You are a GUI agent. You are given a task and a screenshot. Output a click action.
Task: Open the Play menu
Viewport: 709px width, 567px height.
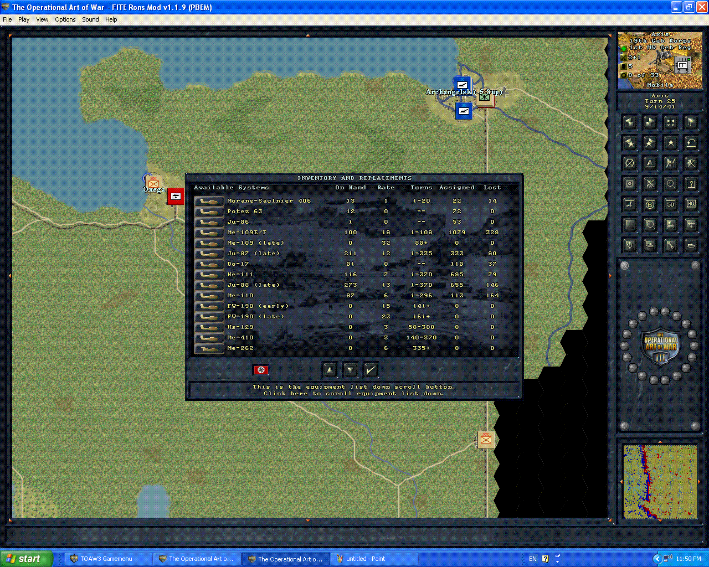tap(24, 19)
